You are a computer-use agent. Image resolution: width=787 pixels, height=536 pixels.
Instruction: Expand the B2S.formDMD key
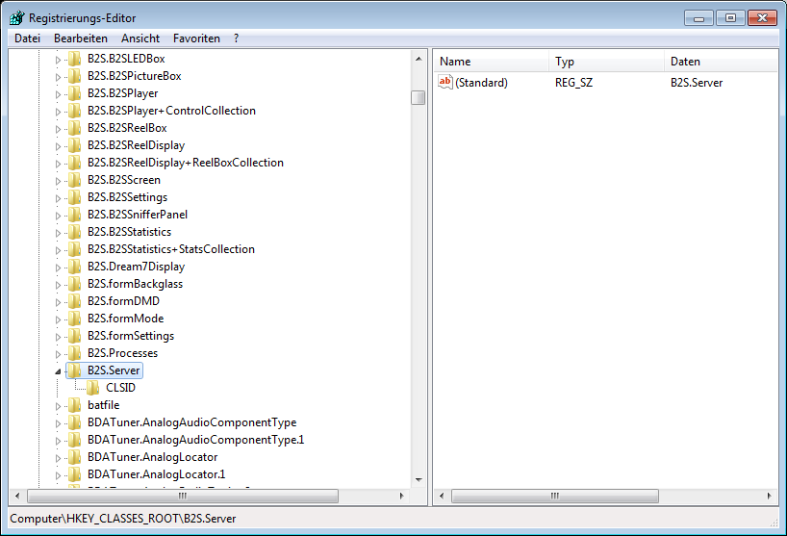pyautogui.click(x=58, y=302)
